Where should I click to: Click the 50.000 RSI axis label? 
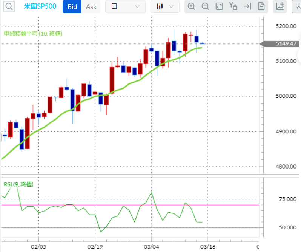(287, 227)
